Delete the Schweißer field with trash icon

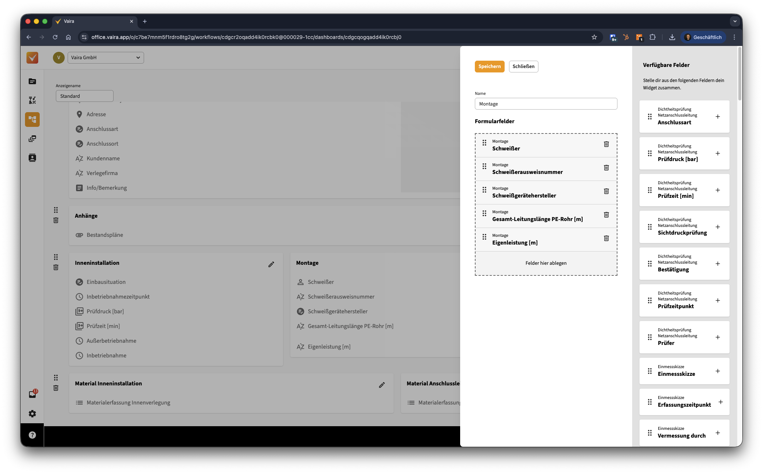point(606,144)
